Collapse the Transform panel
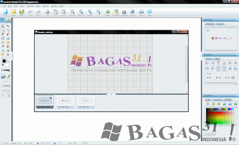This screenshot has height=145, width=239. click(237, 55)
